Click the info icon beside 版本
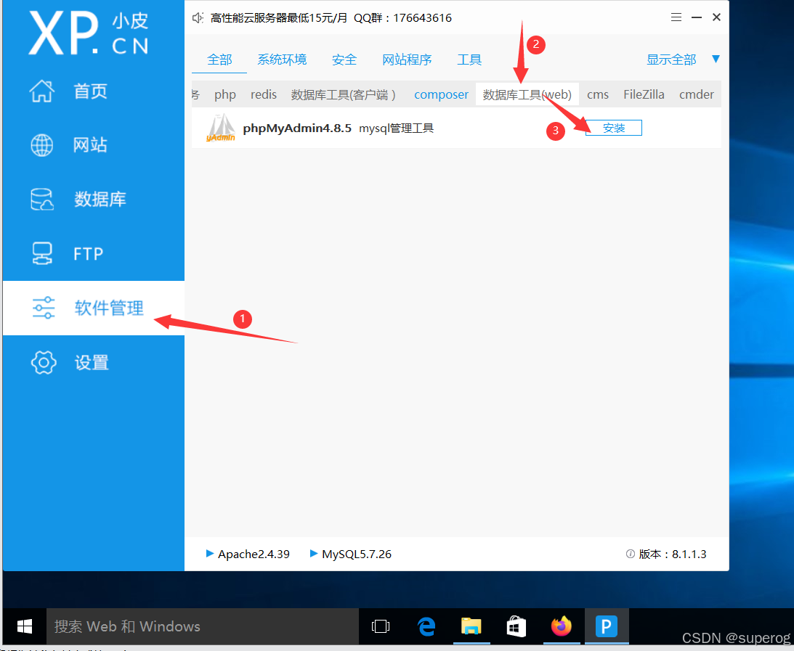This screenshot has height=651, width=794. (x=631, y=554)
